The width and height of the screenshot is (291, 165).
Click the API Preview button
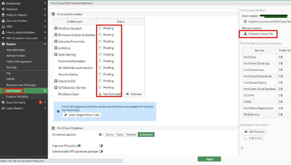tap(255, 132)
